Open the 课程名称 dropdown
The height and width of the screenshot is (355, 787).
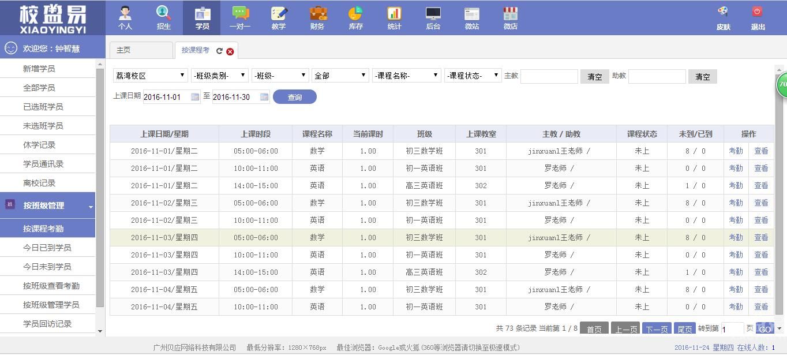click(407, 76)
